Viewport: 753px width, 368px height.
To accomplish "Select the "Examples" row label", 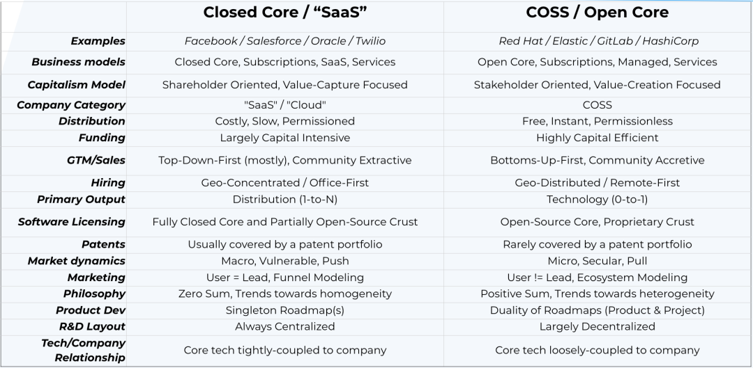I will point(98,41).
